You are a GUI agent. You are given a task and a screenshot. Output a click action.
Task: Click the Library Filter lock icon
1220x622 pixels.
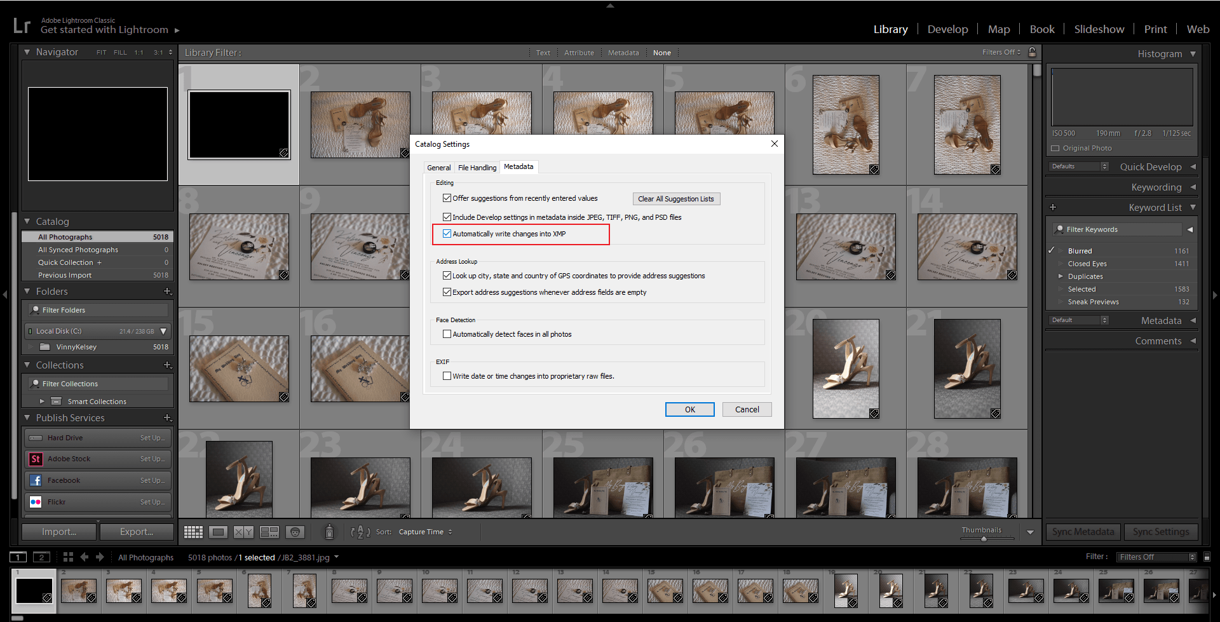[1033, 52]
